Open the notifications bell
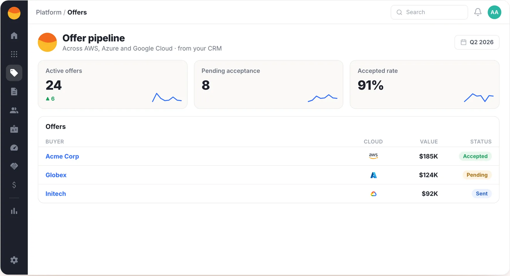The height and width of the screenshot is (276, 510). coord(478,12)
